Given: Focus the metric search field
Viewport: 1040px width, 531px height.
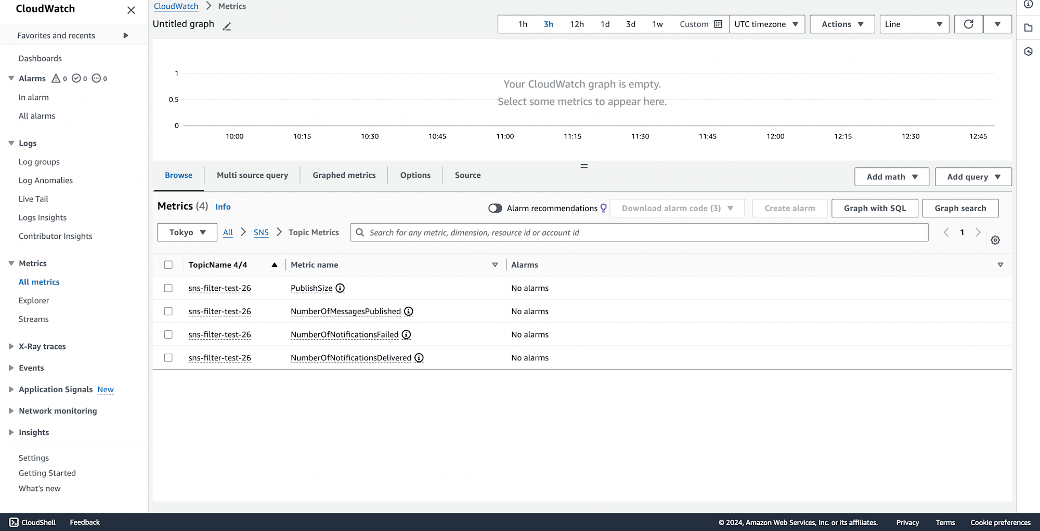Looking at the screenshot, I should coord(640,232).
